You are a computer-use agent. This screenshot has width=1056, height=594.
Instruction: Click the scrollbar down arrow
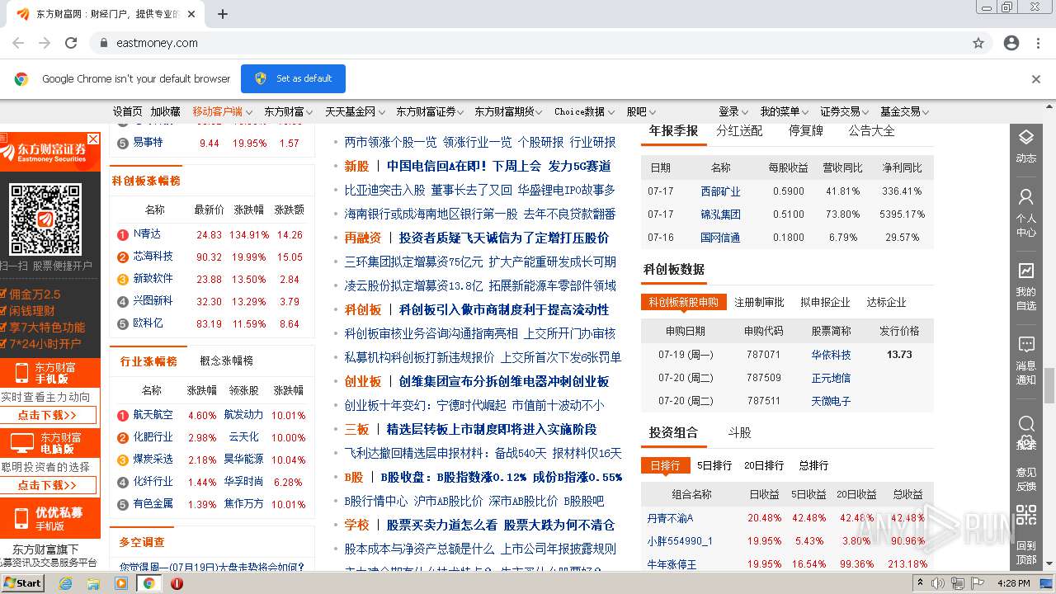[1049, 564]
